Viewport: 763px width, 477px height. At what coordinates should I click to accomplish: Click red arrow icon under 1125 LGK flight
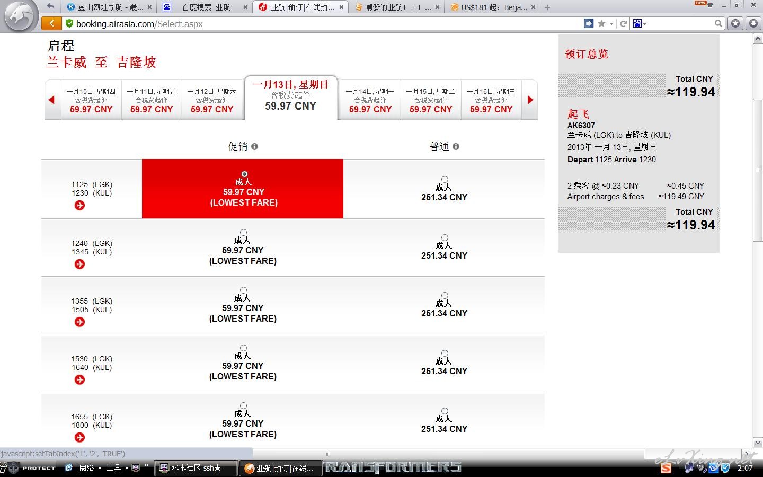point(79,206)
